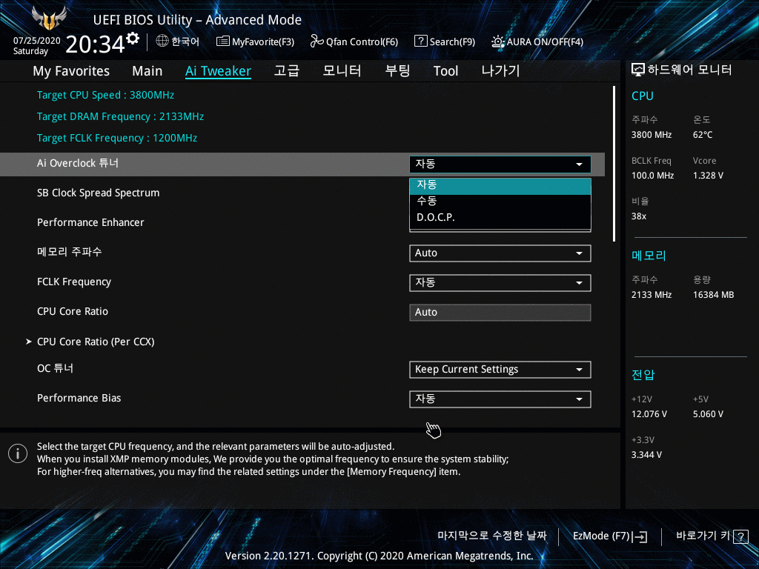The height and width of the screenshot is (569, 759).
Task: Click the memory capacity 16384 MB value
Action: click(x=713, y=295)
